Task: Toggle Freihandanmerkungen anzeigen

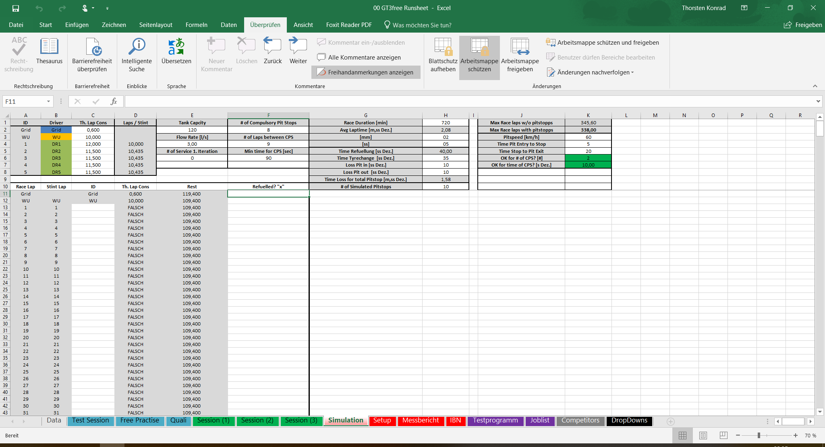Action: point(365,72)
